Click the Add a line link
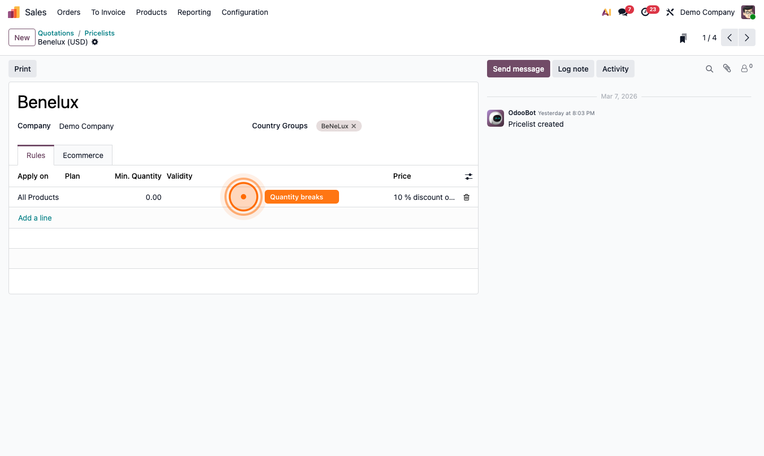Image resolution: width=764 pixels, height=456 pixels. coord(34,217)
